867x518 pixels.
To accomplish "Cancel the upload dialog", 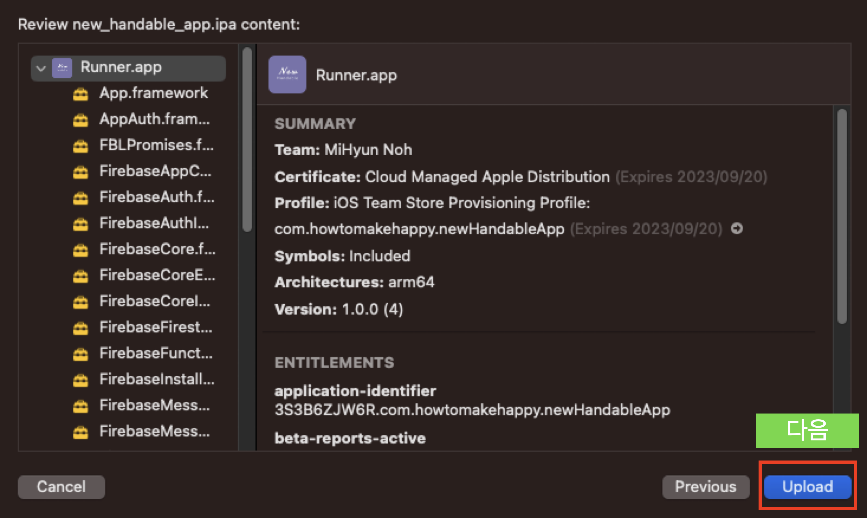I will [61, 486].
